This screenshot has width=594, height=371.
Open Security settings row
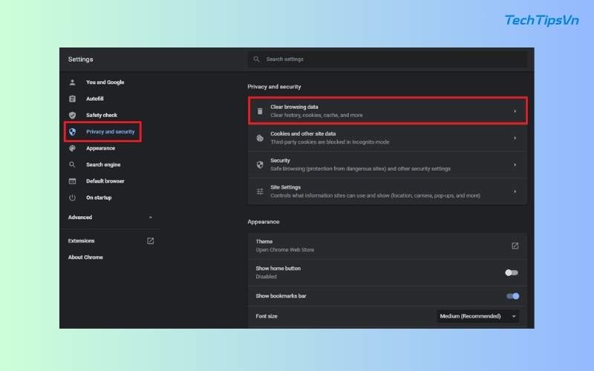(388, 165)
